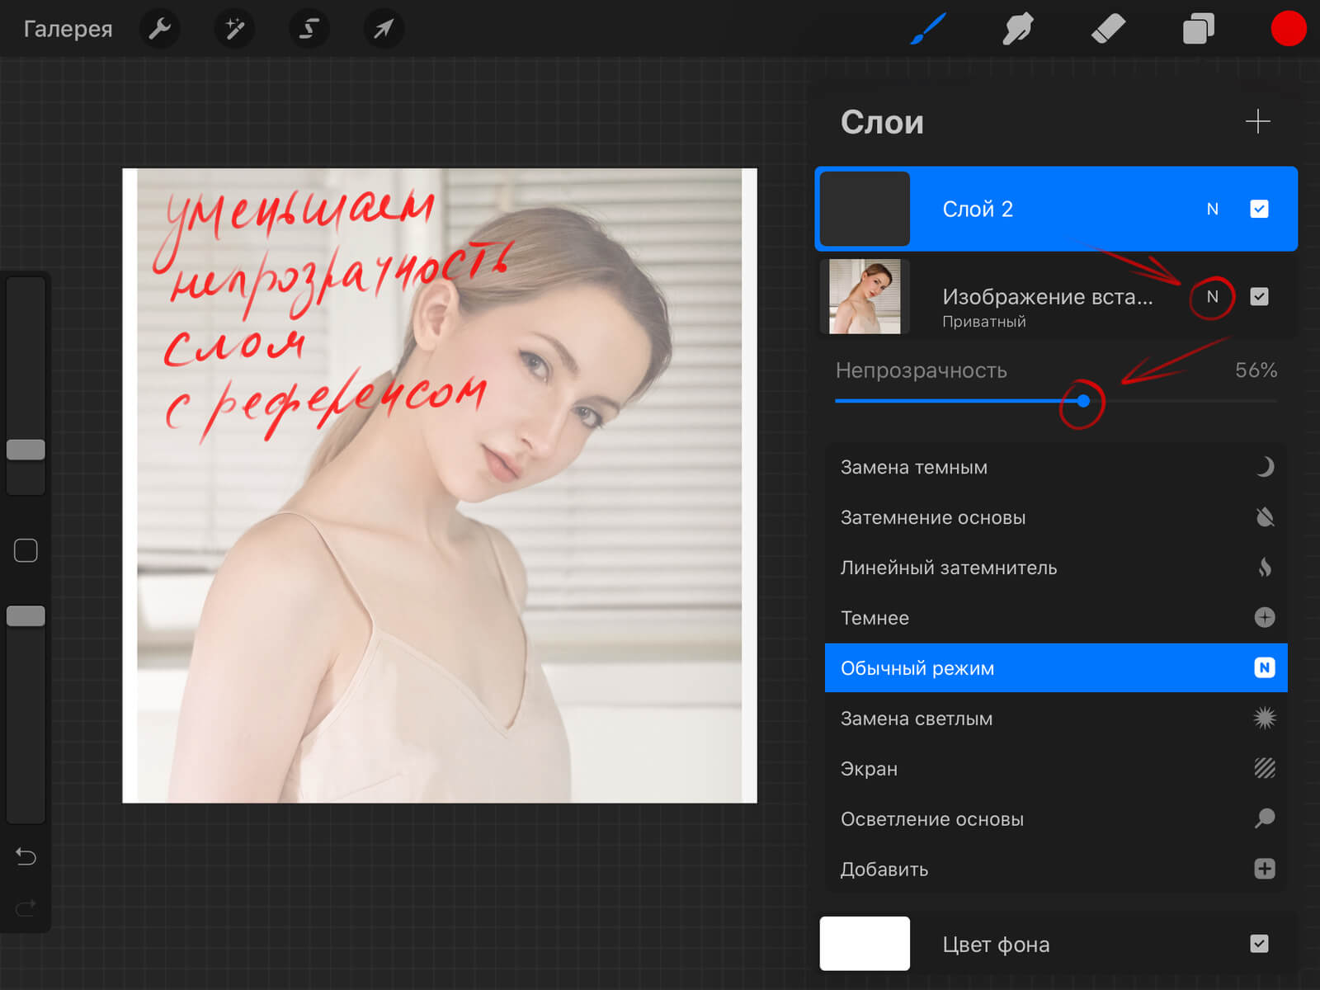
Task: Choose Линейный затемнитель blend mode
Action: pos(1056,568)
